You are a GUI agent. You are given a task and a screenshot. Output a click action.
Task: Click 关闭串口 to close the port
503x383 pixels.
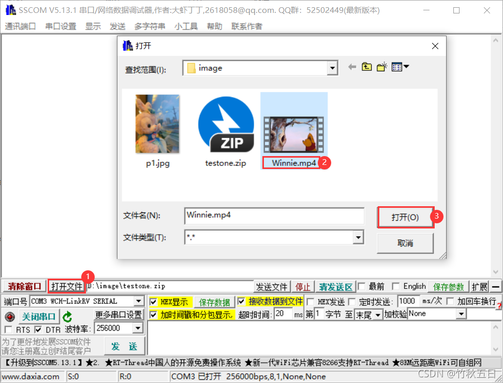[39, 317]
